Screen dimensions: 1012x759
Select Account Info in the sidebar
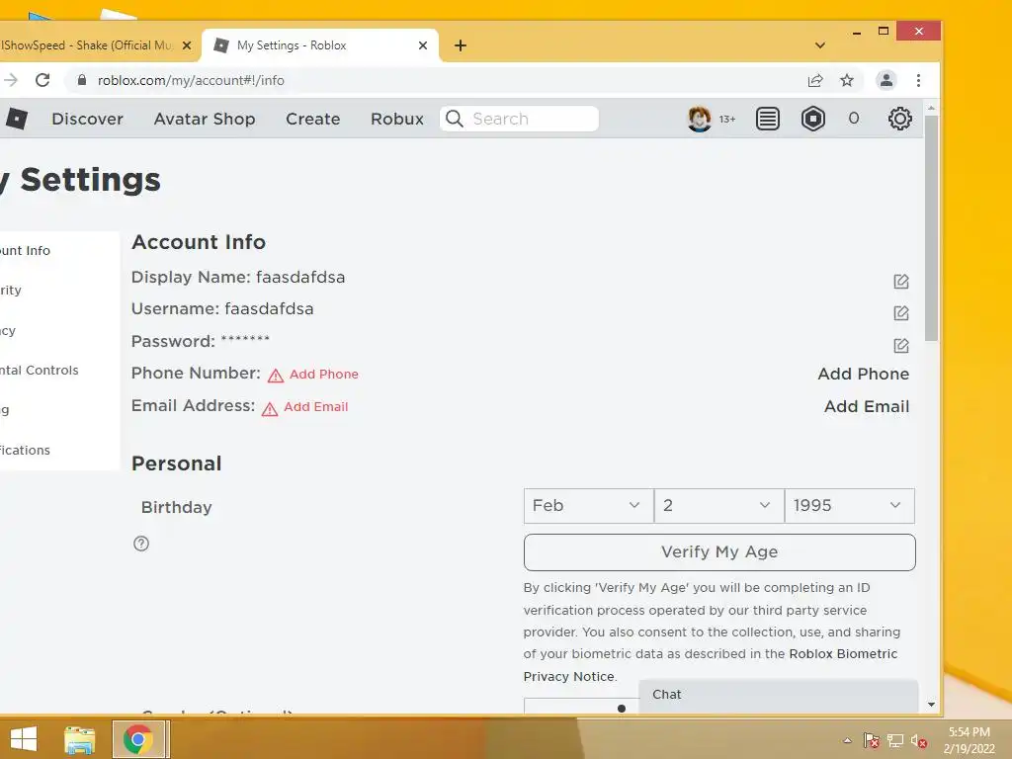[58, 250]
